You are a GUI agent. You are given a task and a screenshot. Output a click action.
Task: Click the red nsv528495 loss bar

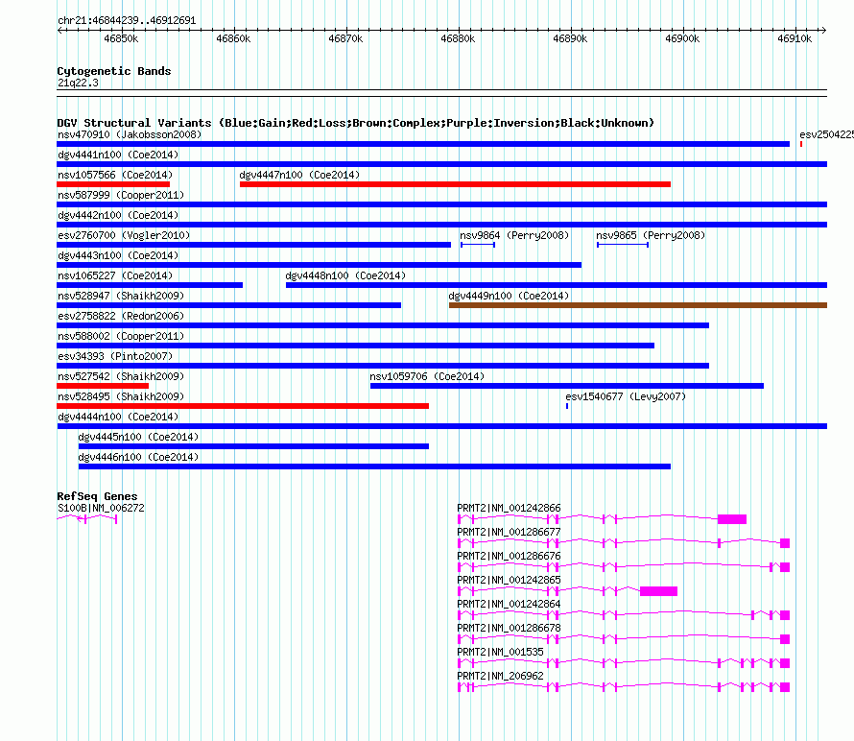point(243,406)
